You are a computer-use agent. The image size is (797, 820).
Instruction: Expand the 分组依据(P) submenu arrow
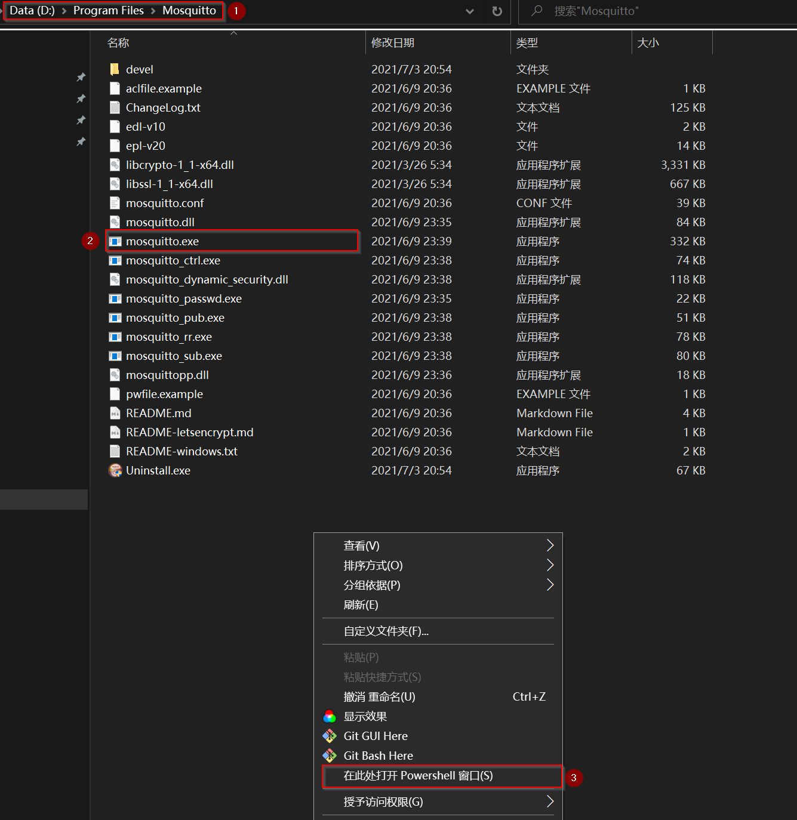550,585
